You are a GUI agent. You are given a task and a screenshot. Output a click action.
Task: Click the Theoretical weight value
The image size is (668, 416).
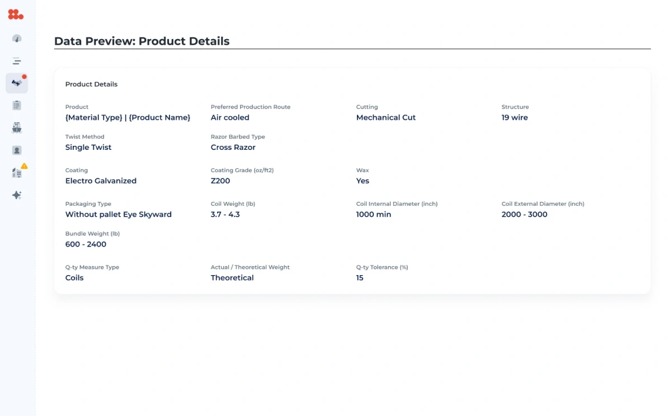pyautogui.click(x=232, y=278)
